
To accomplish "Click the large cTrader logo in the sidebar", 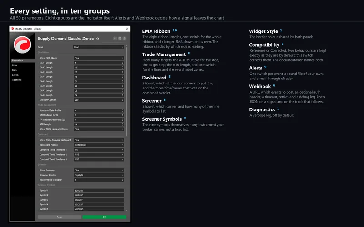I will (22, 44).
